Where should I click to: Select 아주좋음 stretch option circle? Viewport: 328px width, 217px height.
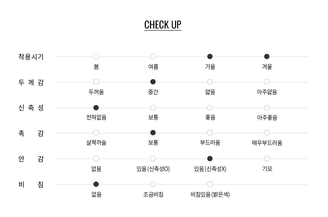pos(267,108)
